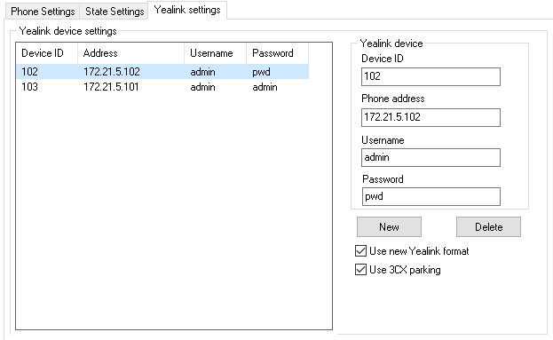553x340 pixels.
Task: Click username admin in row 103
Action: coord(202,87)
